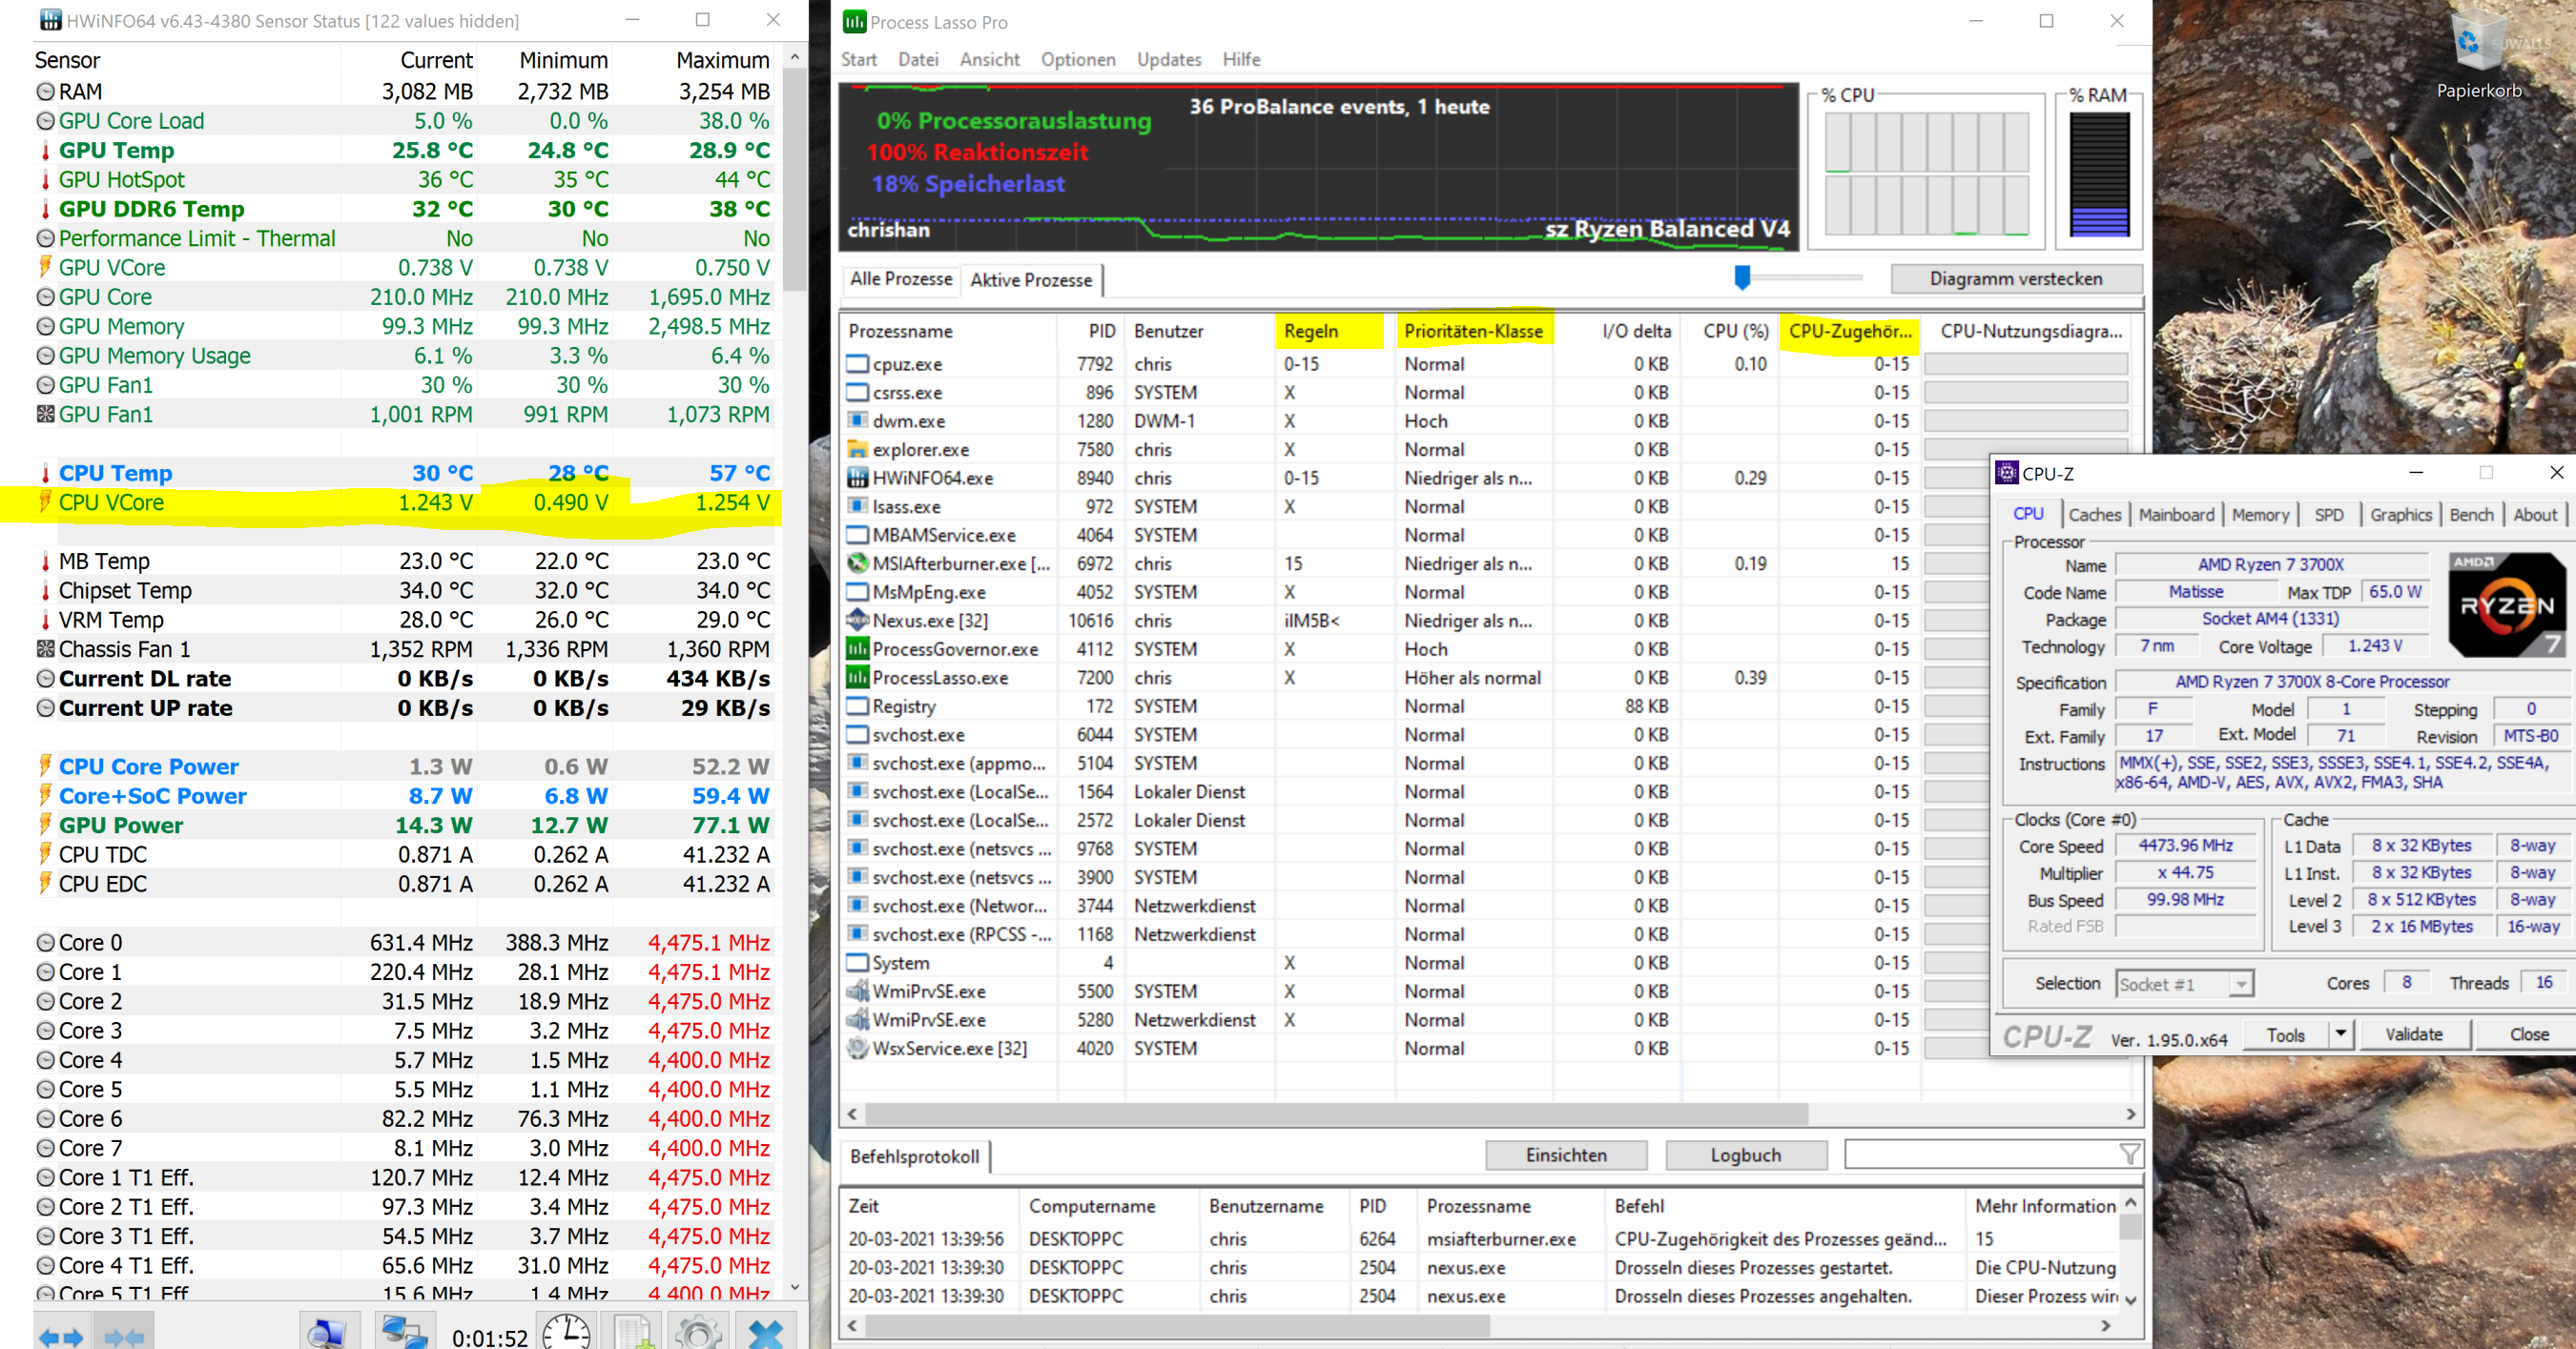
Task: Click Process Lasso filter funnel icon
Action: click(x=2128, y=1155)
